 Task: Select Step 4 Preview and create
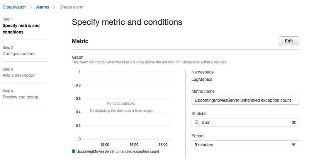(x=20, y=97)
